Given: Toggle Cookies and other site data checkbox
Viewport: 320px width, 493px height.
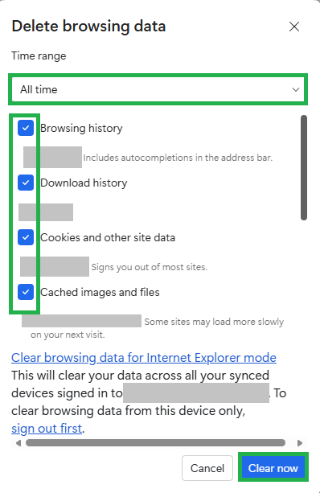Looking at the screenshot, I should tap(26, 237).
